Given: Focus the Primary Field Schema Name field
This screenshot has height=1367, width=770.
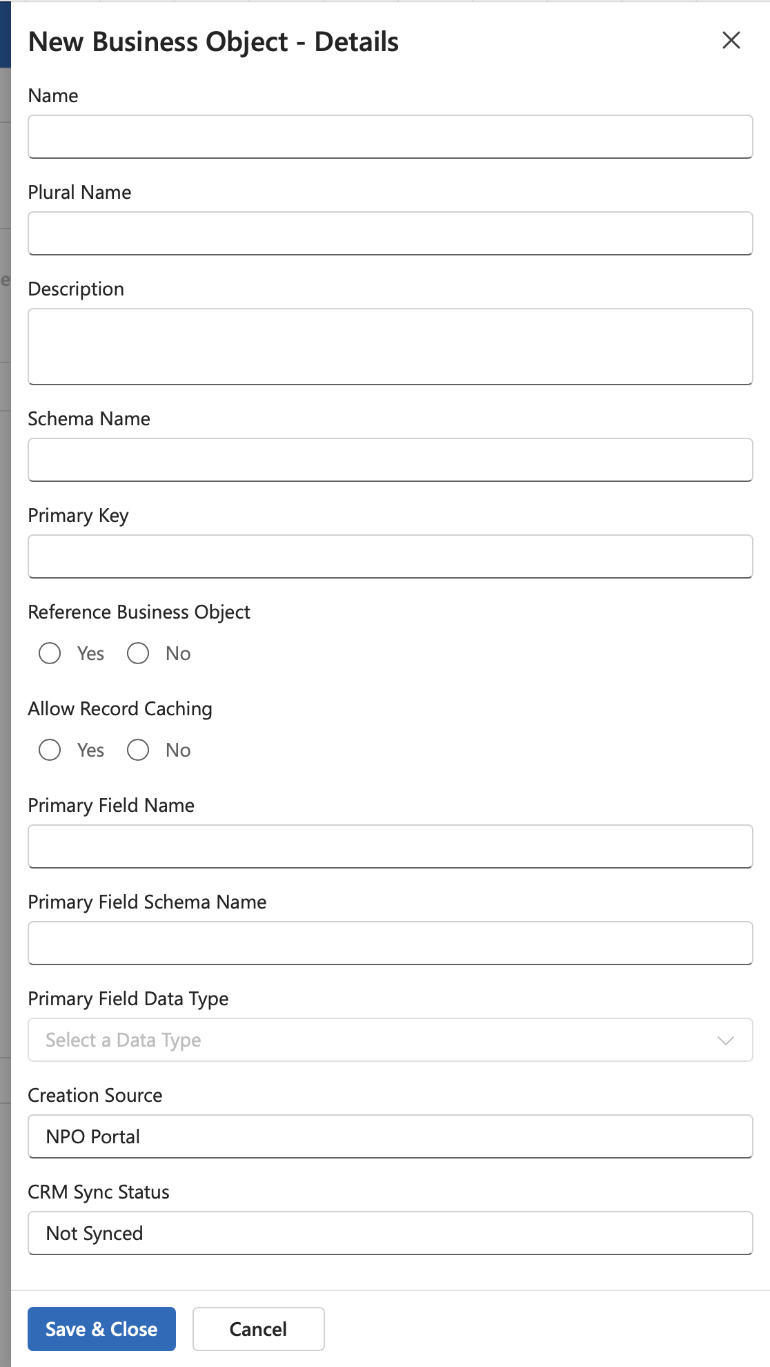Looking at the screenshot, I should [x=390, y=943].
